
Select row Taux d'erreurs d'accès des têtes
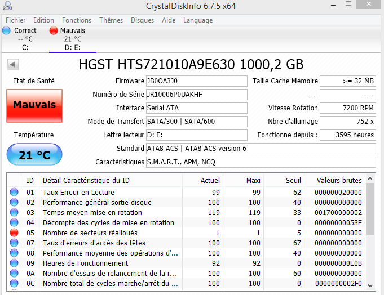click(186, 243)
